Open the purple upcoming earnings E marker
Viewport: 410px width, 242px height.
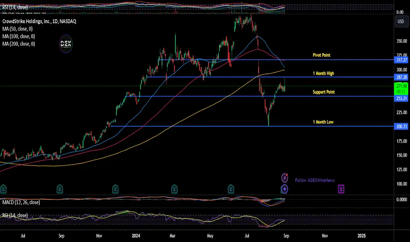pyautogui.click(x=341, y=189)
